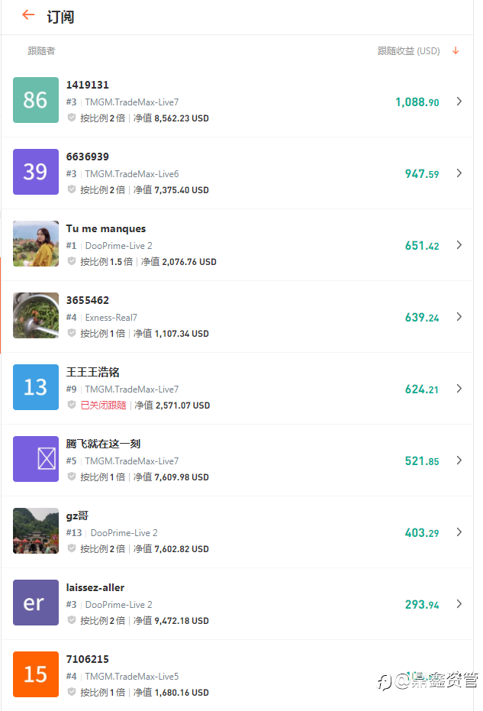Open the purple 39 avatar of 6636939
483x711 pixels.
36,172
